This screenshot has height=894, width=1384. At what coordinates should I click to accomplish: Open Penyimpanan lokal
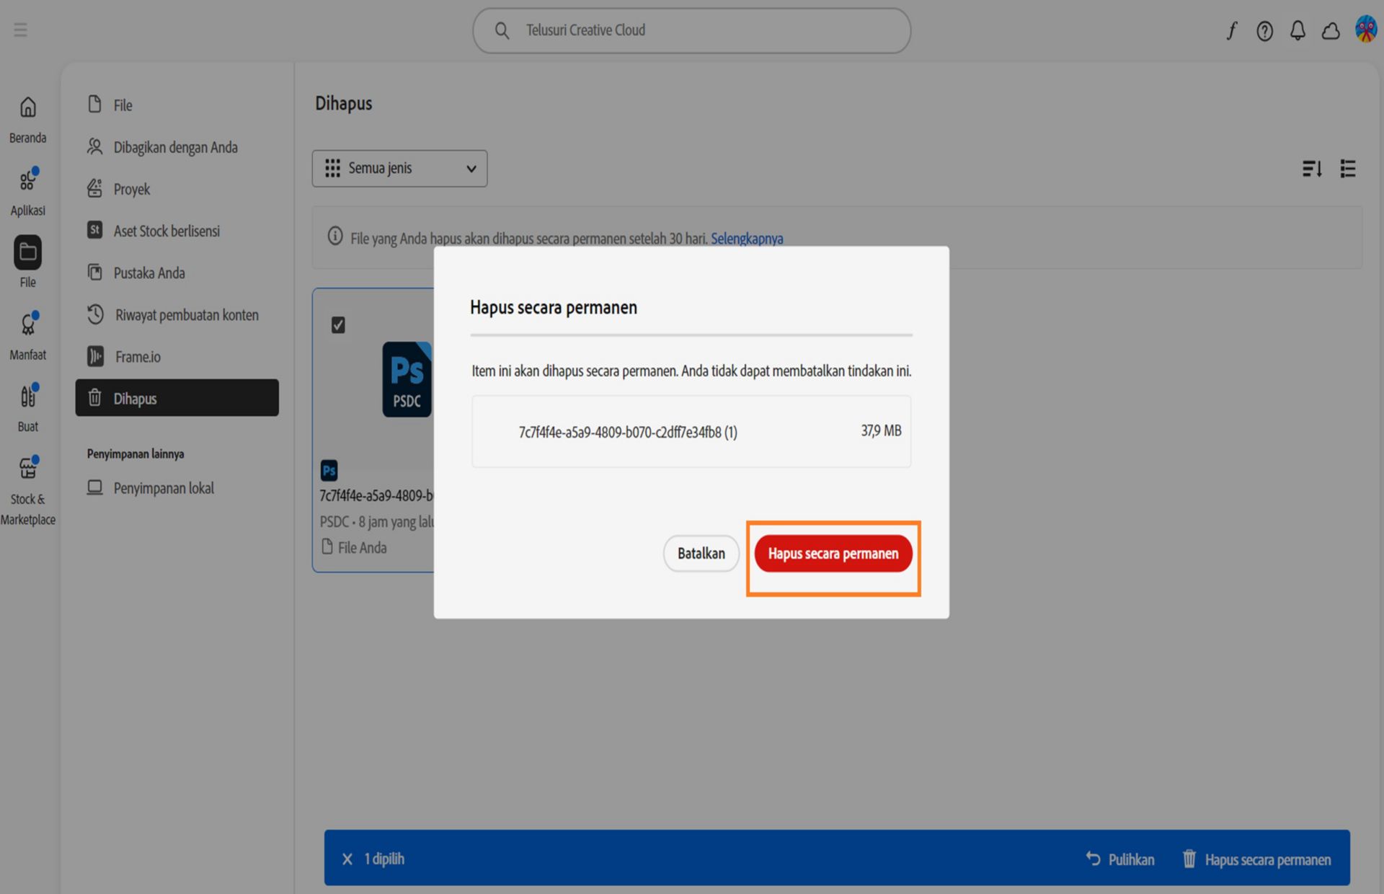[x=177, y=488]
